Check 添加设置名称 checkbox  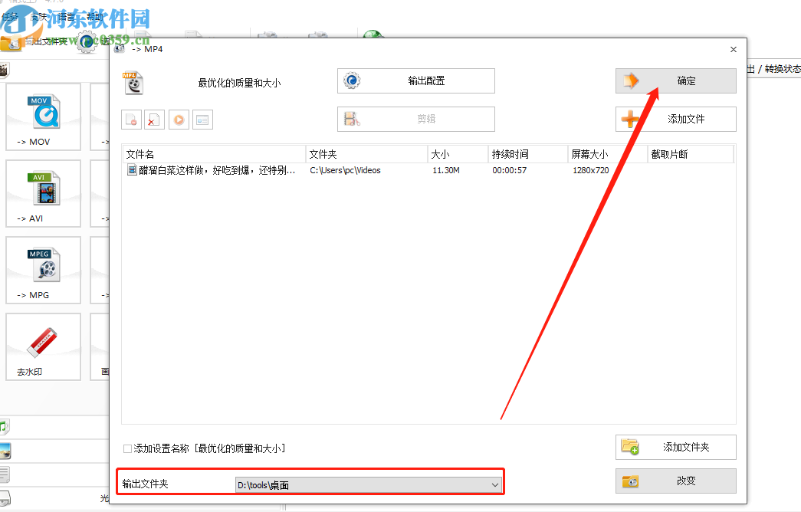click(128, 448)
